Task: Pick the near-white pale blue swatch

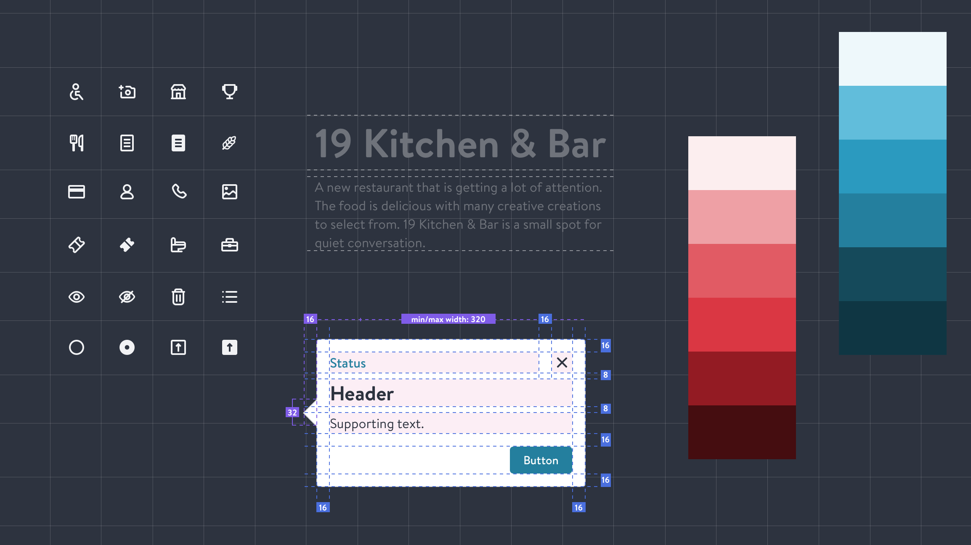Action: tap(893, 59)
